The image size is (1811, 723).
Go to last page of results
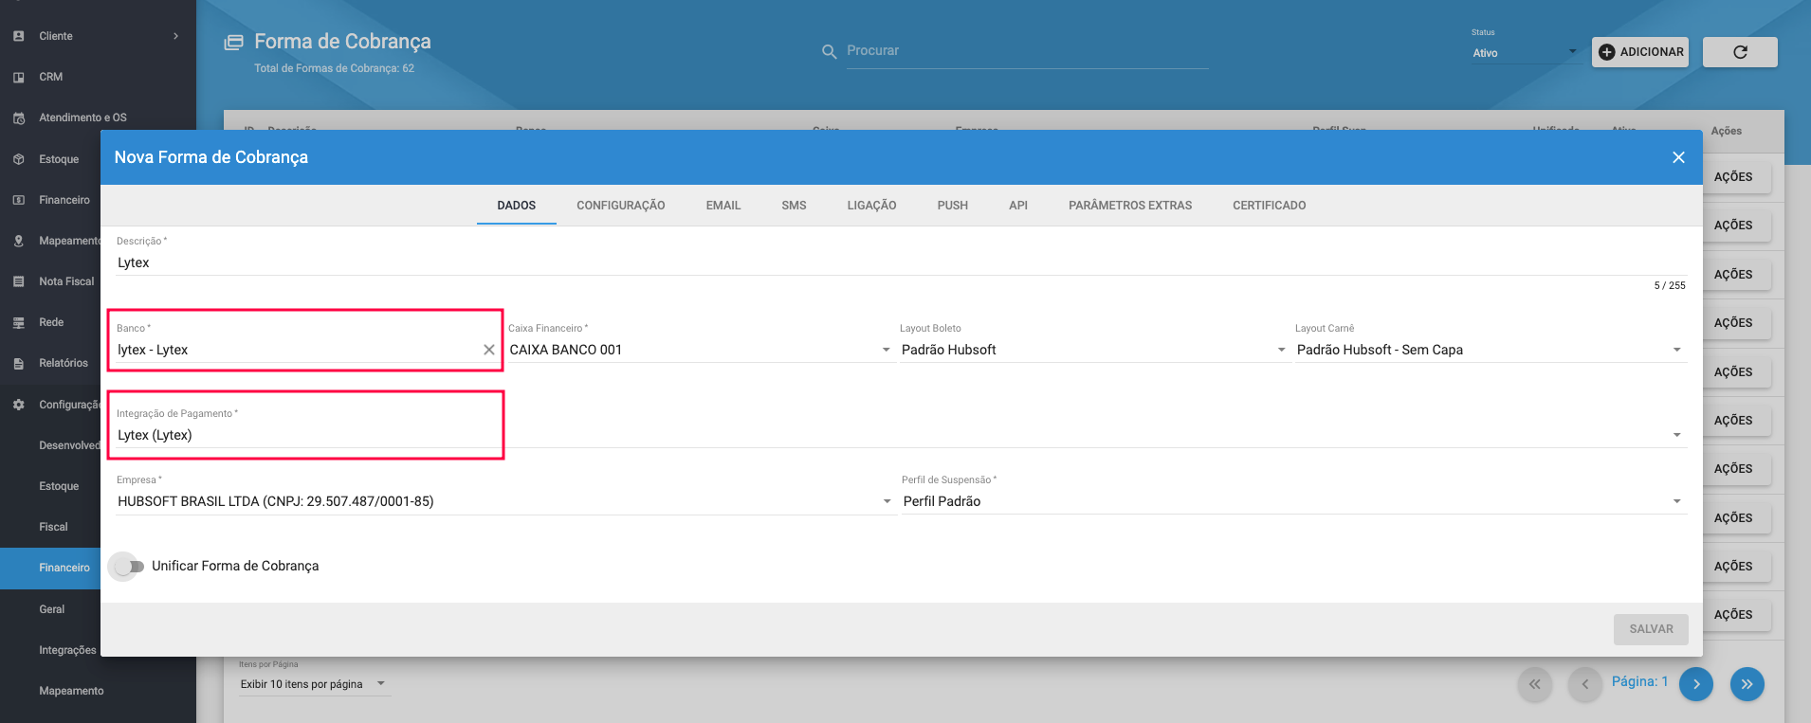(1747, 684)
